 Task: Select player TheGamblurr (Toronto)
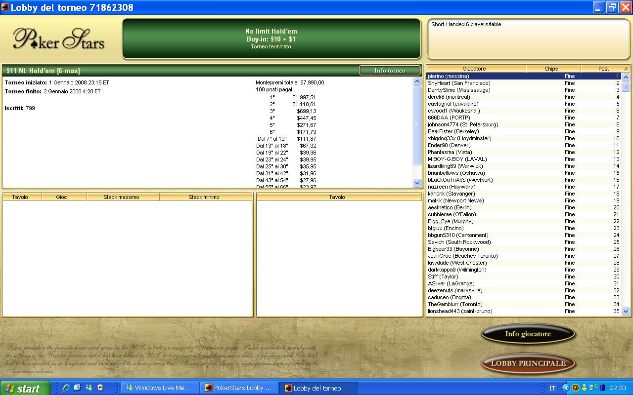[x=524, y=305]
